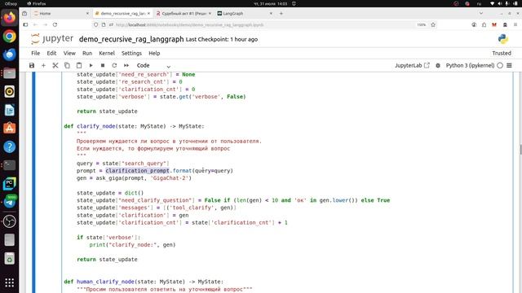This screenshot has width=522, height=293.
Task: Open the File menu
Action: (36, 53)
